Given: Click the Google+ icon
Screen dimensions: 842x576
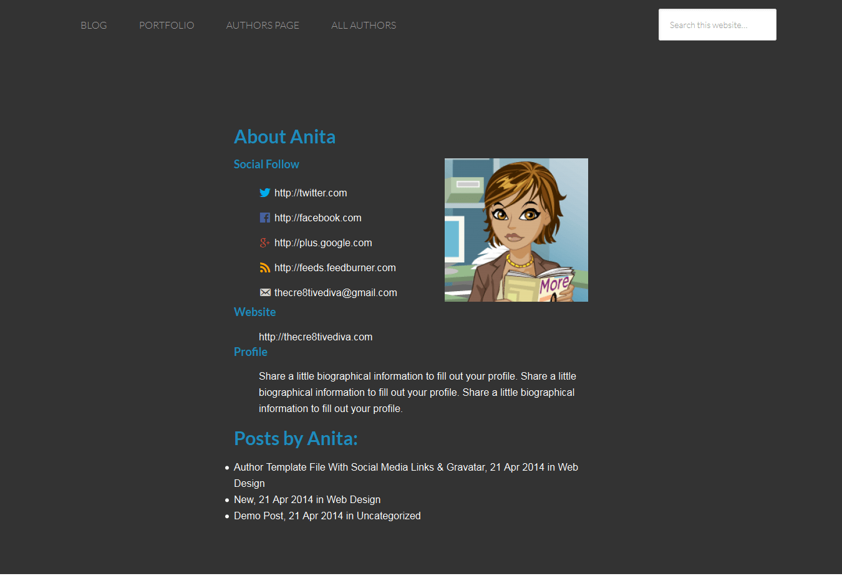Looking at the screenshot, I should pos(265,242).
